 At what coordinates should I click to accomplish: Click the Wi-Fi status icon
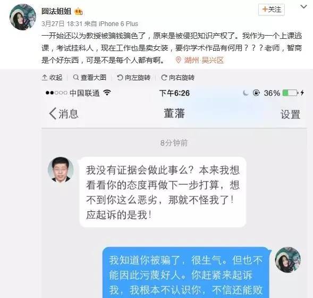tap(107, 93)
